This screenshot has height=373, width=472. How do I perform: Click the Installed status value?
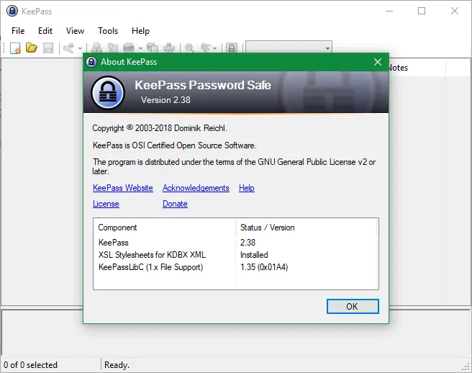[x=254, y=255]
